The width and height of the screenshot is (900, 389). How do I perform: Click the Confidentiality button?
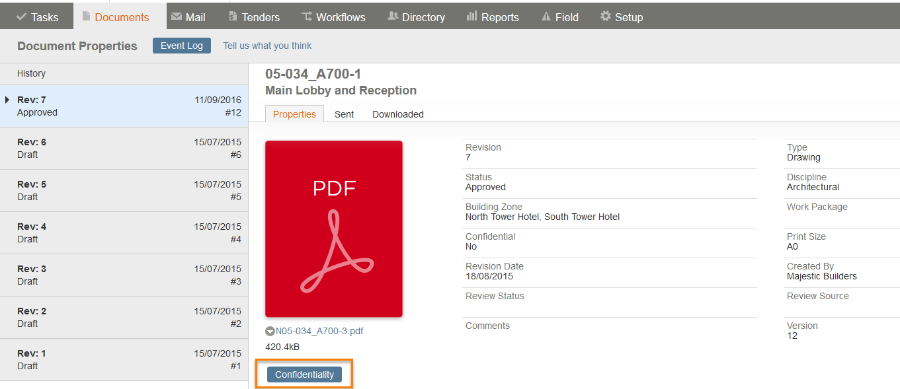pos(305,374)
